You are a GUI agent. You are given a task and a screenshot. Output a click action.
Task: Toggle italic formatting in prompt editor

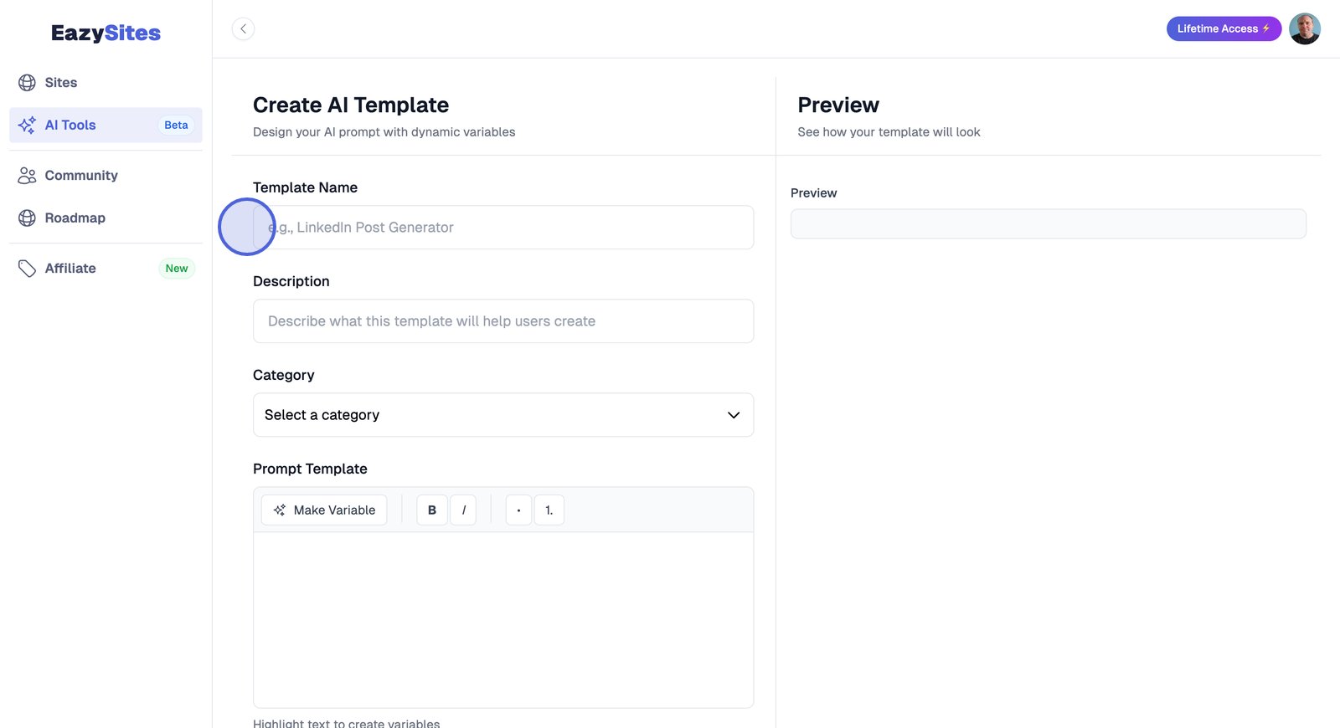(x=463, y=510)
